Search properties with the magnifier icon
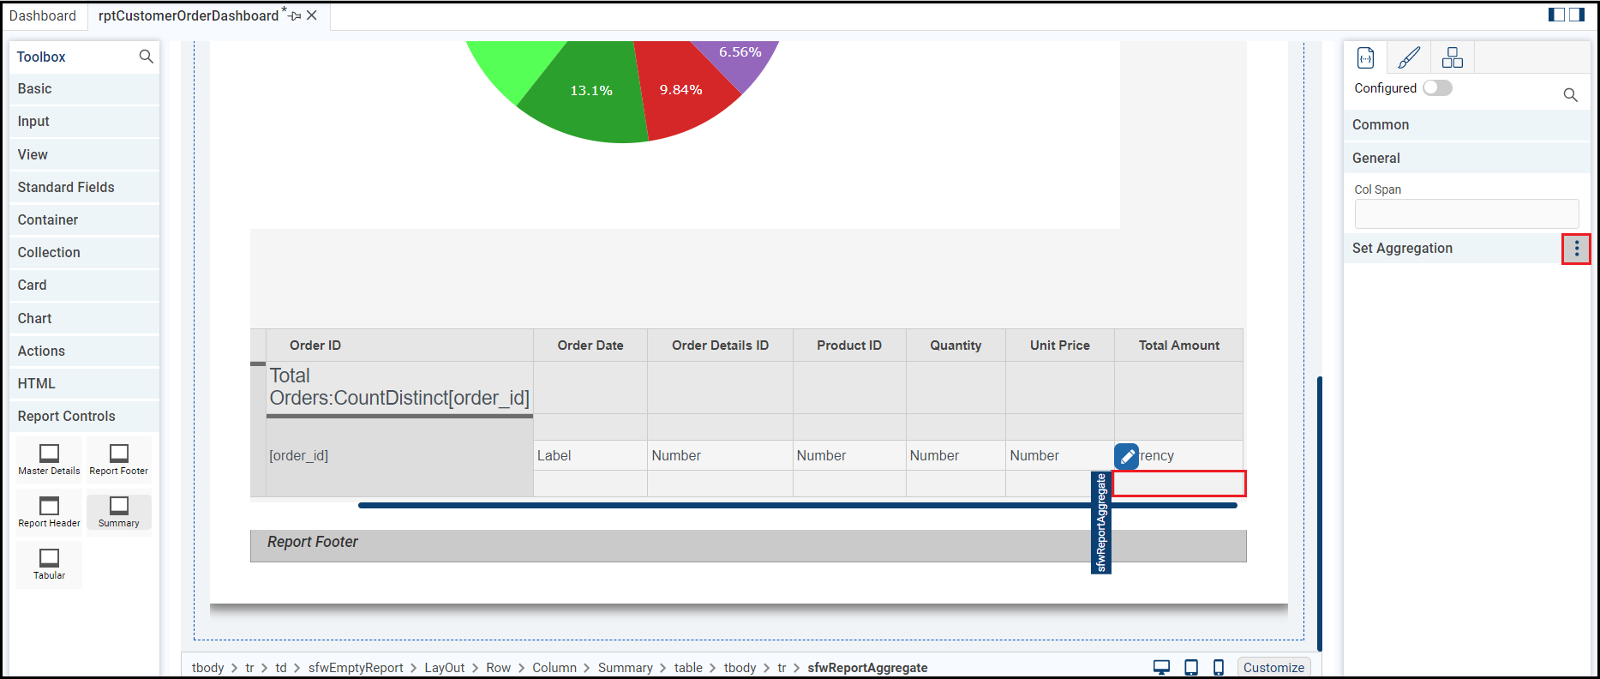This screenshot has width=1600, height=679. [x=1570, y=95]
